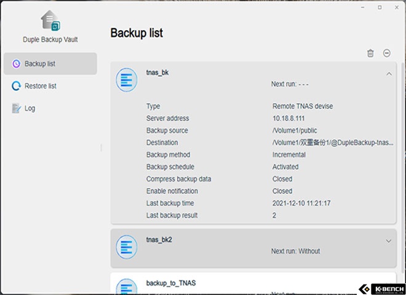Collapse the tnas_bk details chevron
The width and height of the screenshot is (406, 295).
[x=389, y=74]
